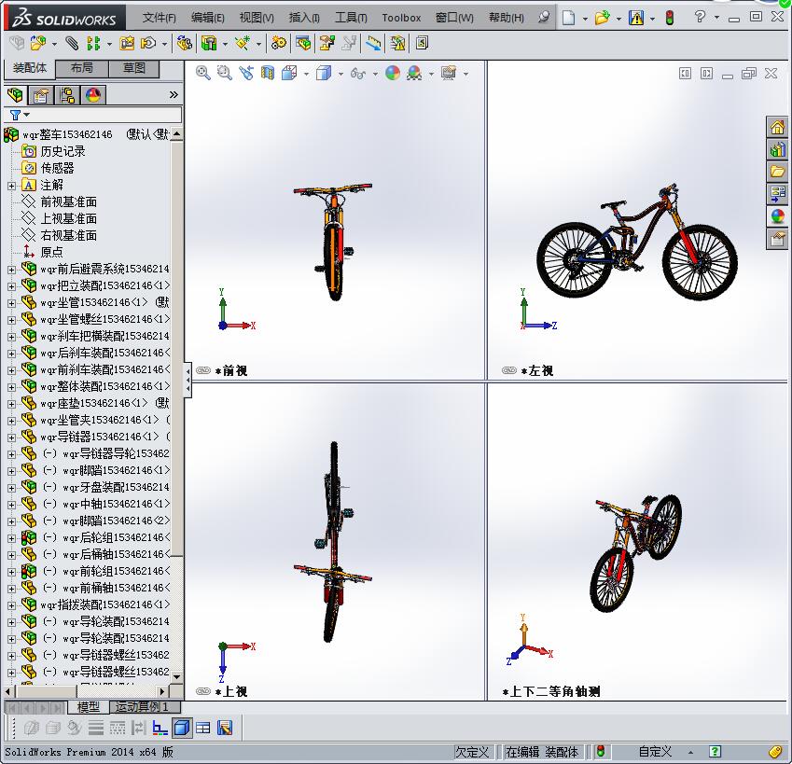Click the Zoom to Area icon
The width and height of the screenshot is (792, 764).
(x=224, y=73)
